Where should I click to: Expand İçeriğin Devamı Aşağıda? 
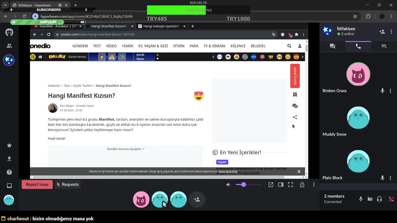pyautogui.click(x=126, y=149)
